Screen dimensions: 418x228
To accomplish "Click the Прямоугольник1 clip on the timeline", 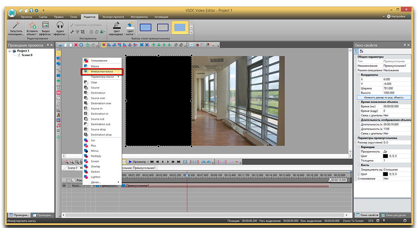I will (225, 185).
